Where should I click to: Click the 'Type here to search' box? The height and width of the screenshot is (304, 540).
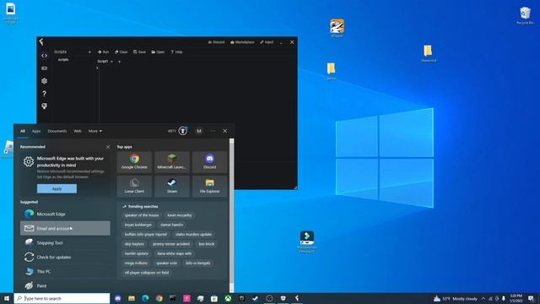click(62, 298)
